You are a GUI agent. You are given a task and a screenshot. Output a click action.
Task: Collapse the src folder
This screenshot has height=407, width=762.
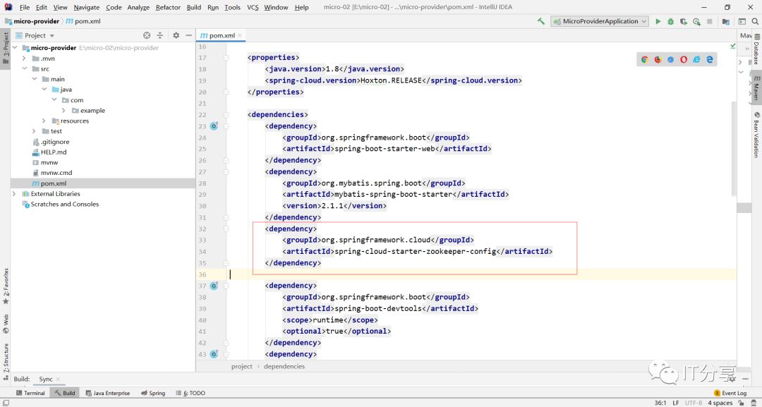point(24,69)
